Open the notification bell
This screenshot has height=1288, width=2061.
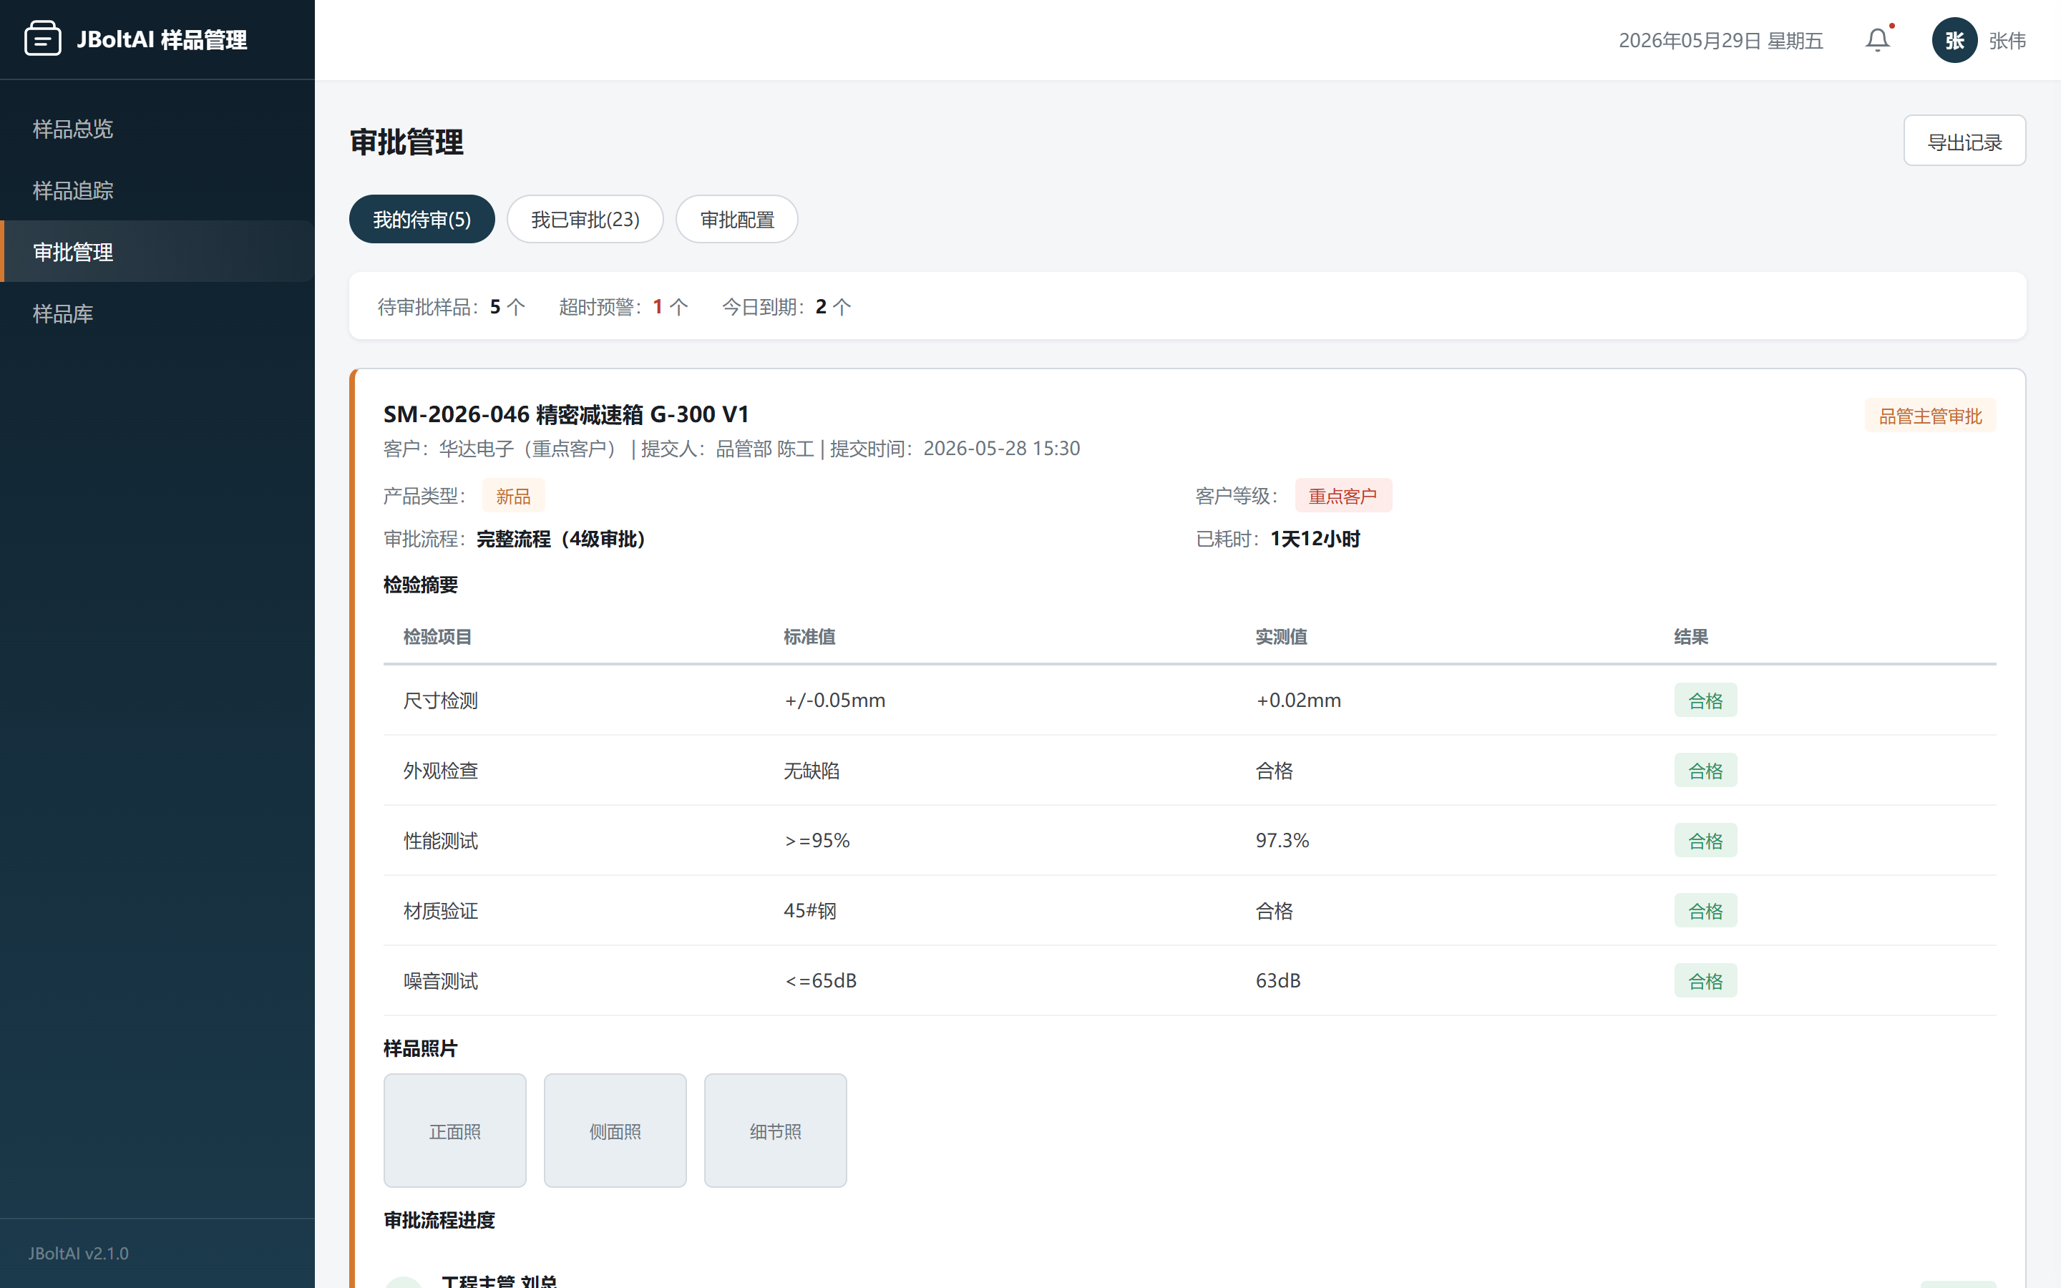(x=1878, y=40)
